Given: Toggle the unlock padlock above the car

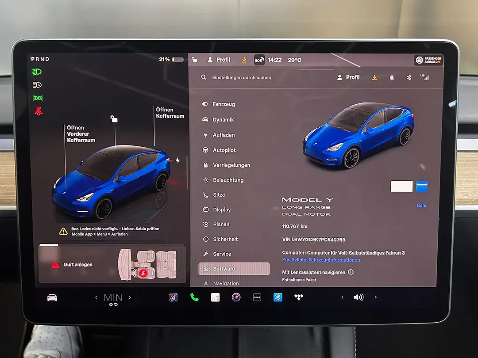Looking at the screenshot, I should pos(114,119).
